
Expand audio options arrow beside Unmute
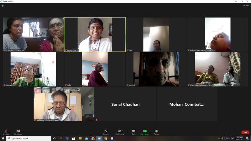click(x=10, y=131)
